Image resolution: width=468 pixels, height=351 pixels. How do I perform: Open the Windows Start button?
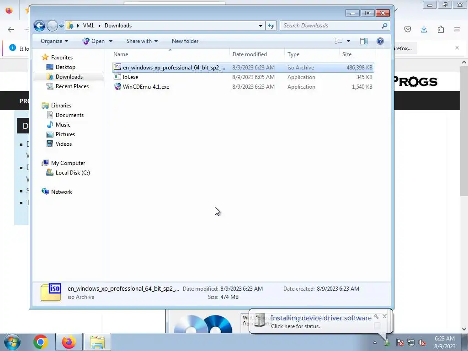(12, 342)
